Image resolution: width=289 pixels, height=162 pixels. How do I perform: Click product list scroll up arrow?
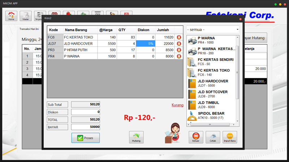[x=237, y=37]
